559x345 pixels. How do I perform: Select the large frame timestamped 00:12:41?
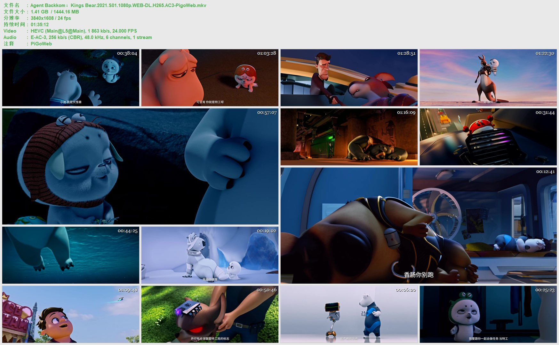pyautogui.click(x=419, y=225)
